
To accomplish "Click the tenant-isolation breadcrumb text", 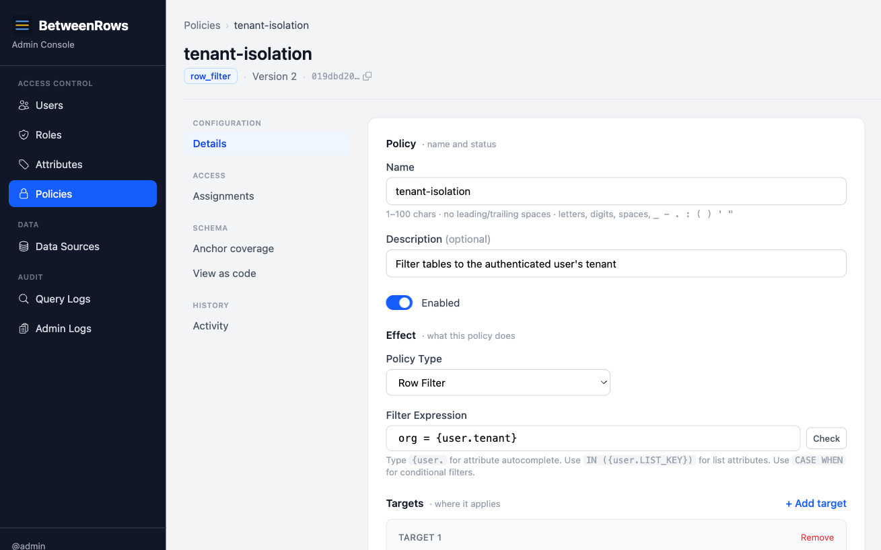I will click(x=271, y=26).
